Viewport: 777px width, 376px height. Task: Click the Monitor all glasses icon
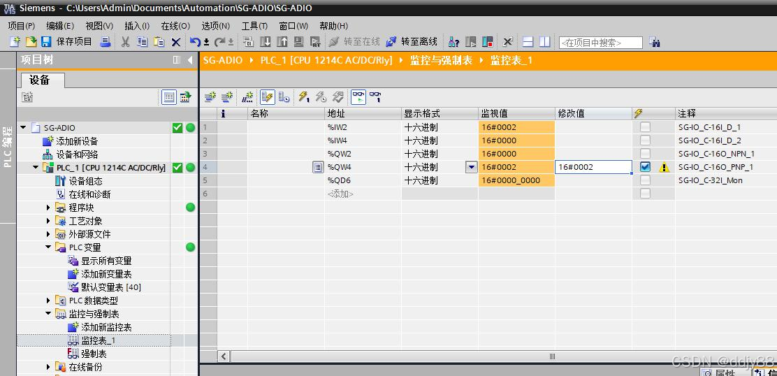tap(358, 97)
